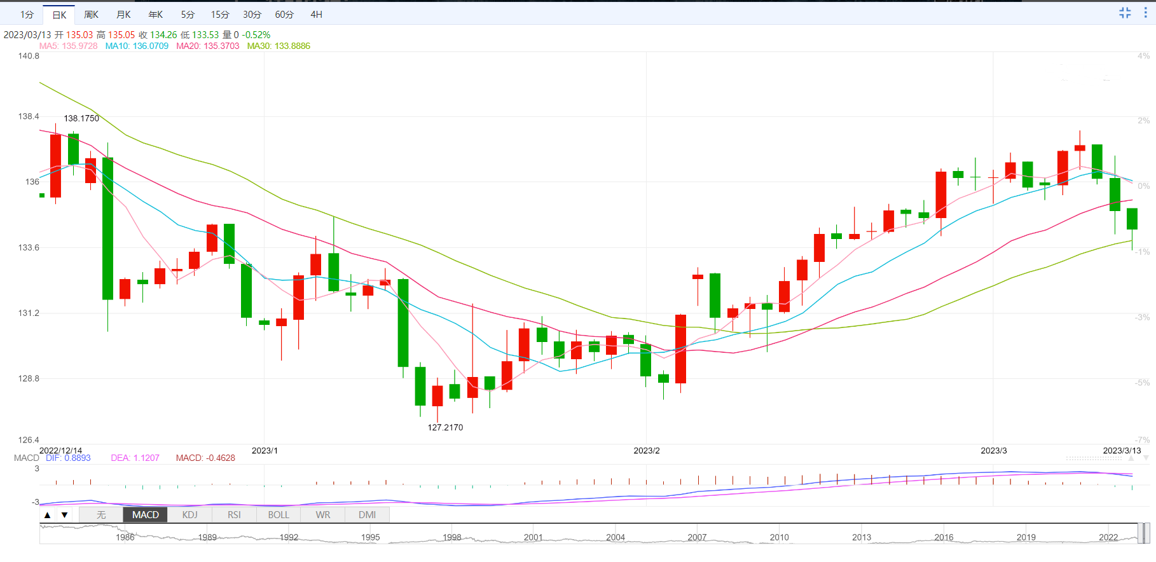Image resolution: width=1156 pixels, height=562 pixels.
Task: Switch to the 1分 chart period
Action: pos(27,15)
